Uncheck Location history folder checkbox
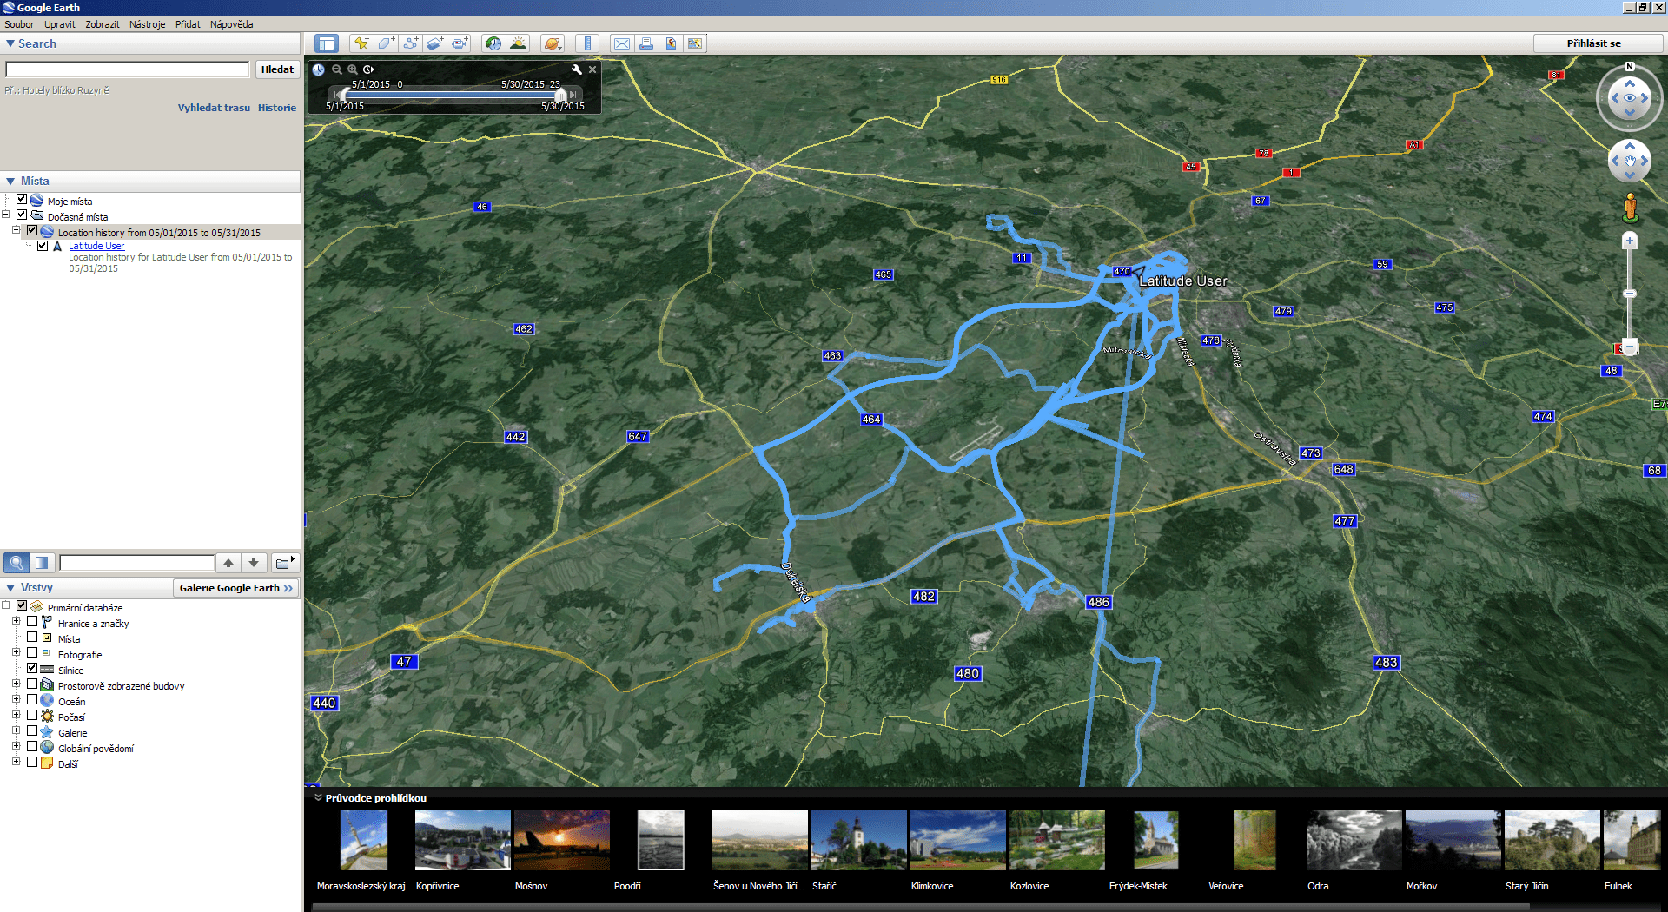 pyautogui.click(x=32, y=231)
